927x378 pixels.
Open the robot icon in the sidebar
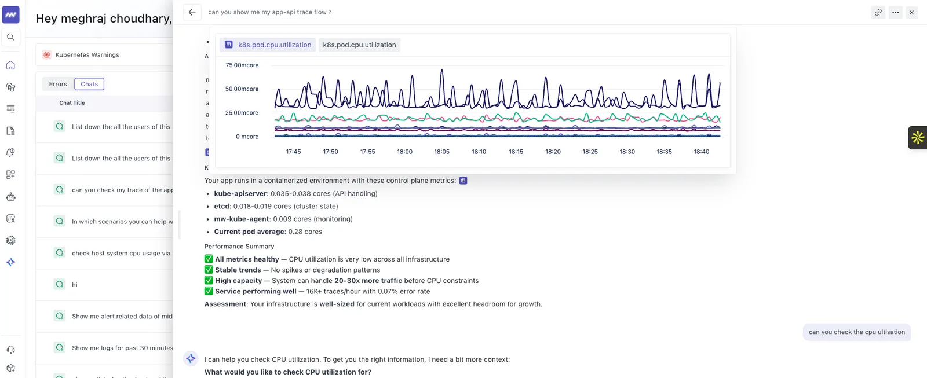coord(10,197)
